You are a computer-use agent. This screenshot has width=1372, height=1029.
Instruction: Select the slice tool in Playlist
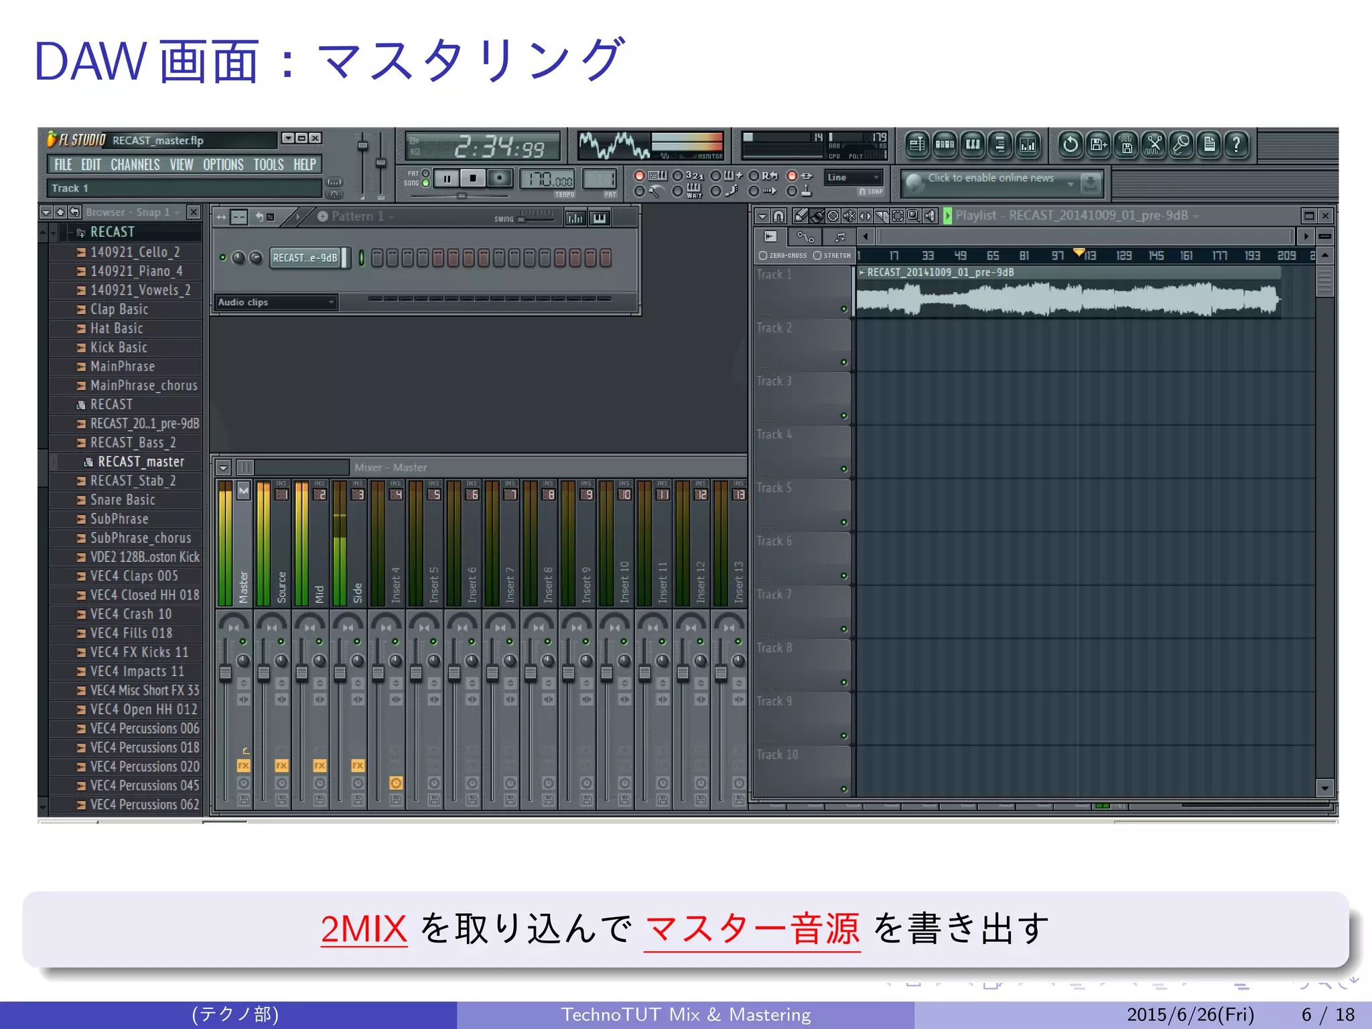click(x=882, y=216)
